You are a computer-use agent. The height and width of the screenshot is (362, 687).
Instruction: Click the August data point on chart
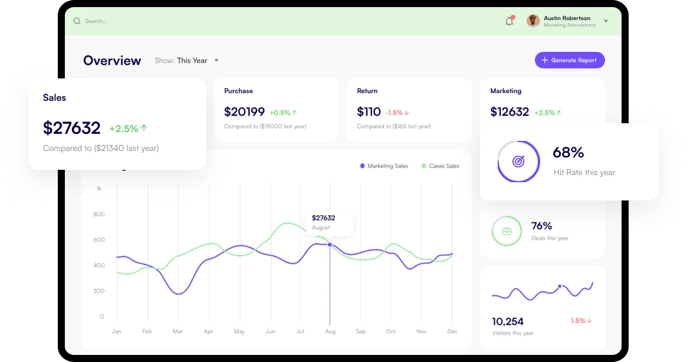click(330, 245)
